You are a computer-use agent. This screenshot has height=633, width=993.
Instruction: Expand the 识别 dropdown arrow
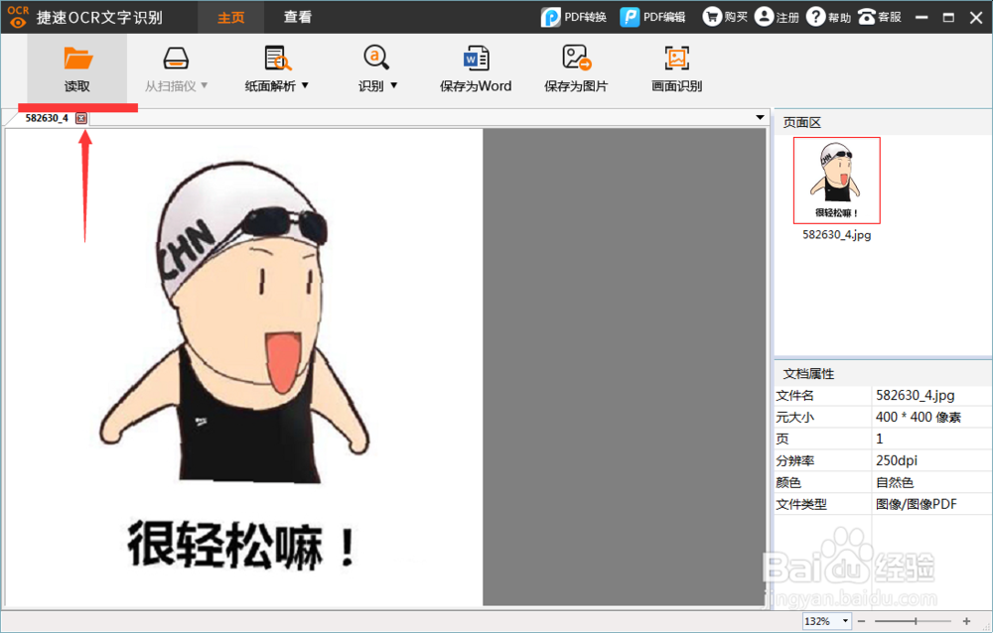point(395,86)
